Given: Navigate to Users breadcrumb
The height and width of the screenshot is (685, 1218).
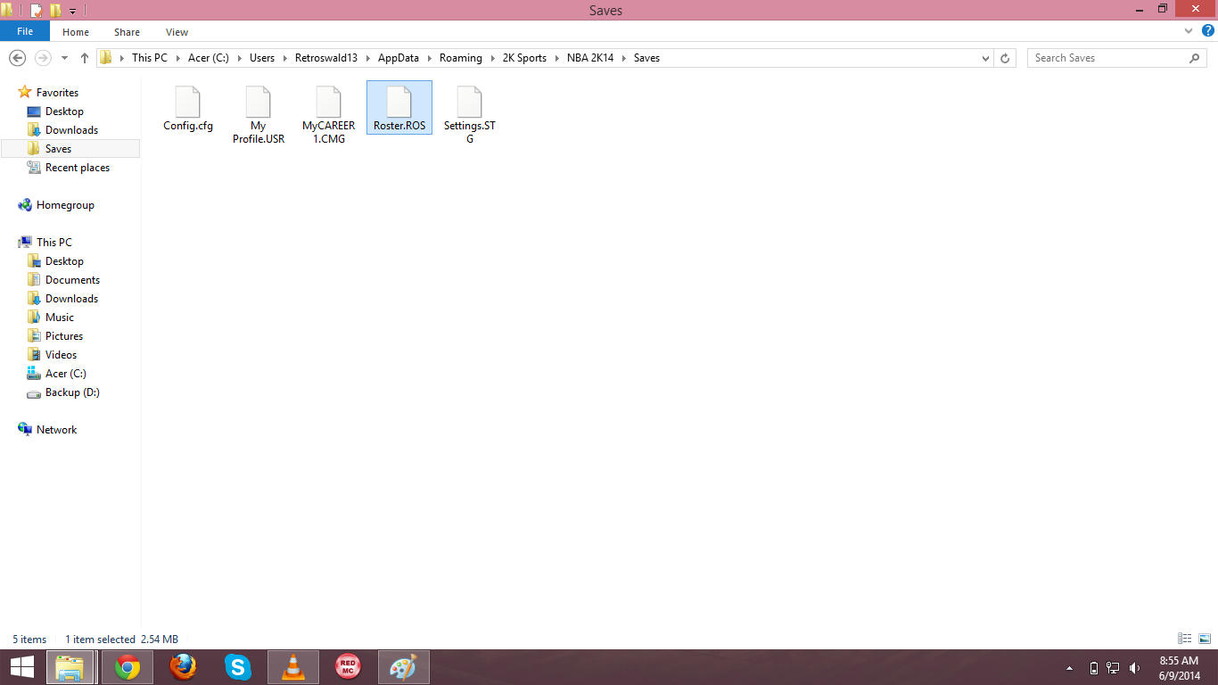Looking at the screenshot, I should [x=262, y=58].
